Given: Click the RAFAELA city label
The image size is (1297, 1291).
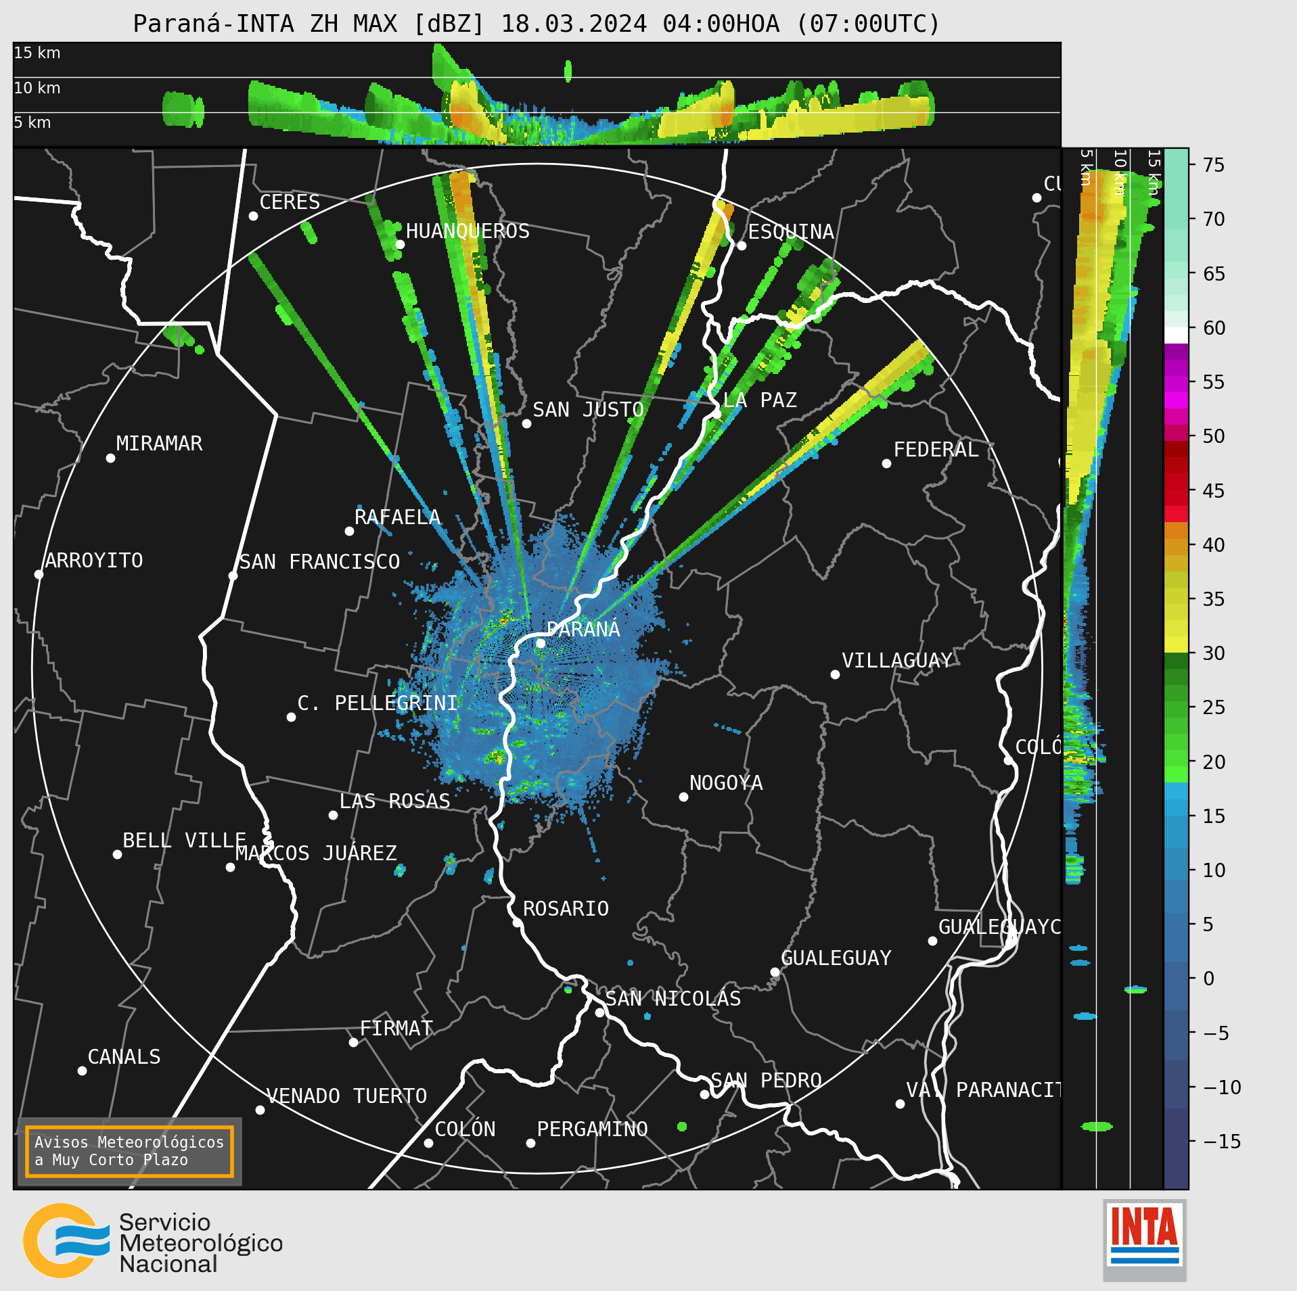Looking at the screenshot, I should [x=397, y=517].
